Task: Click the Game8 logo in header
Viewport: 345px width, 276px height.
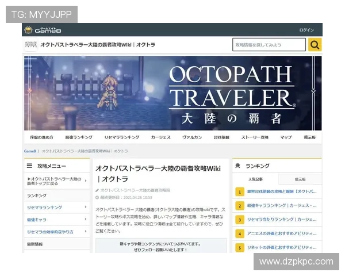Action: tap(43, 30)
